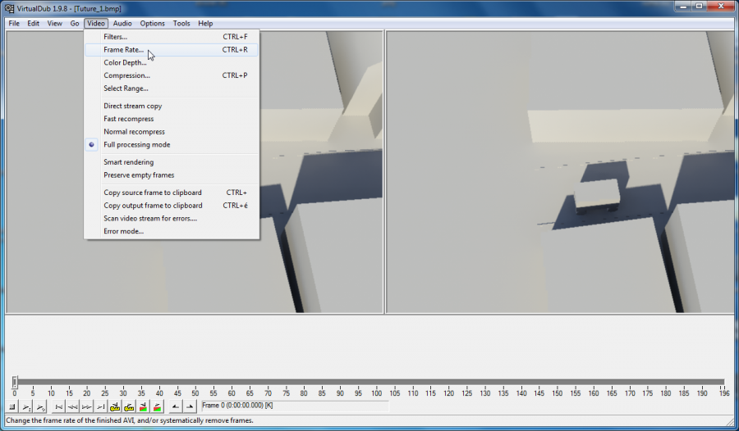Open the Audio menu
This screenshot has height=431, width=739.
[122, 24]
